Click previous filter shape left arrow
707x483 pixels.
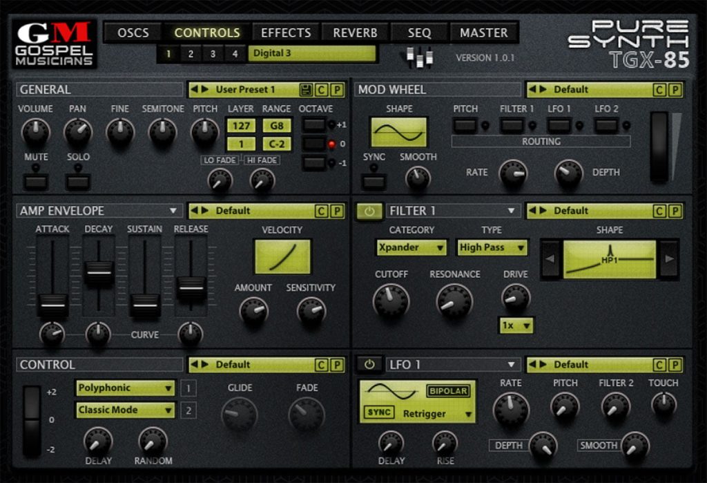(550, 259)
